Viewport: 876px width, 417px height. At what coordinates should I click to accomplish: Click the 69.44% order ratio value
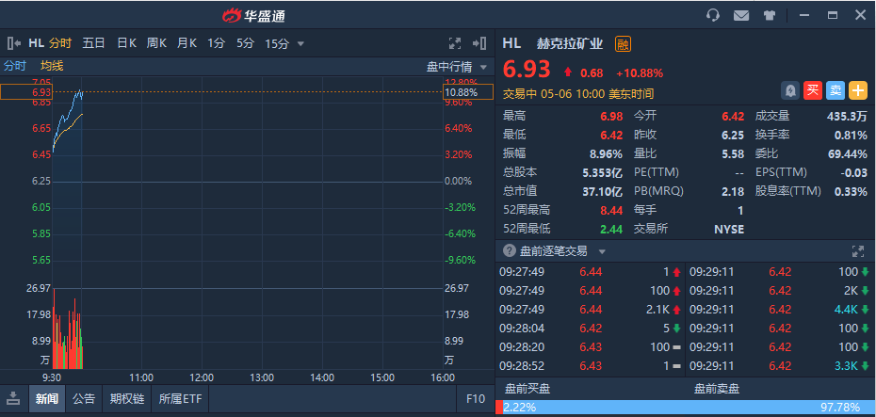848,153
